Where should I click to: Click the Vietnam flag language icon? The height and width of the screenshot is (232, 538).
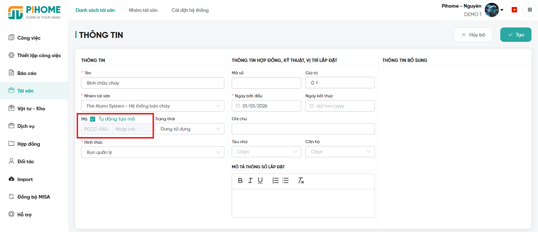click(514, 10)
